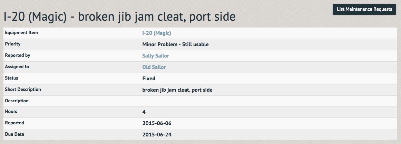The height and width of the screenshot is (144, 401).
Task: Click the Hours row label
Action: (11, 111)
